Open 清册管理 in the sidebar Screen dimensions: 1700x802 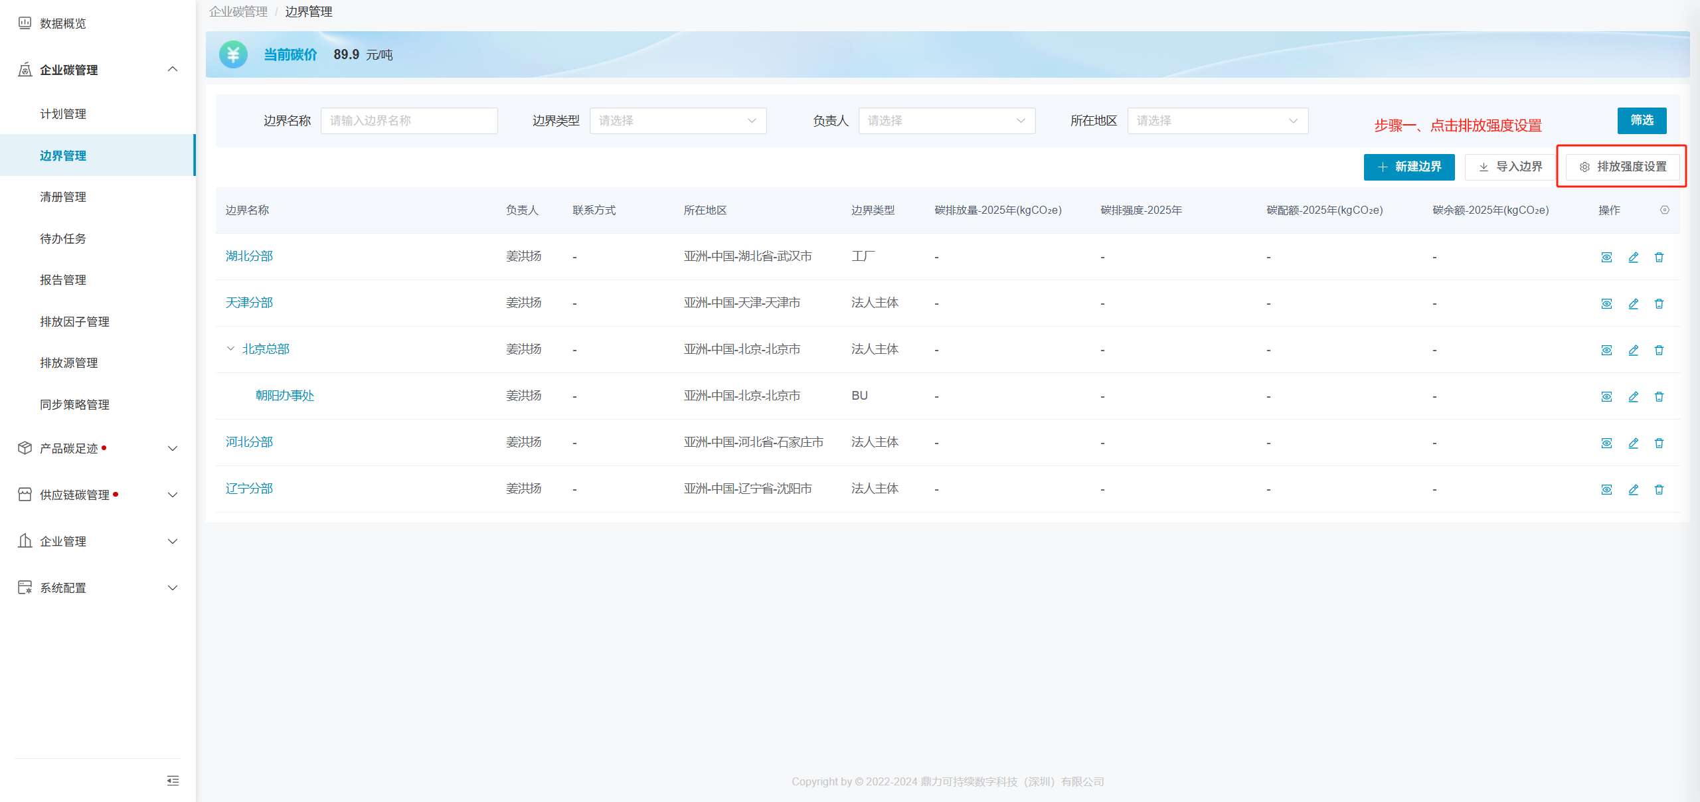[x=63, y=197]
